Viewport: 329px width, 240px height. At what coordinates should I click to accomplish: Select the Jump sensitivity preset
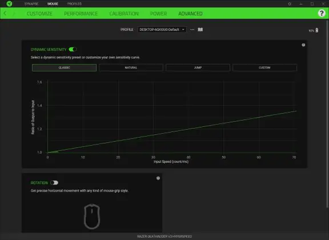coord(198,67)
